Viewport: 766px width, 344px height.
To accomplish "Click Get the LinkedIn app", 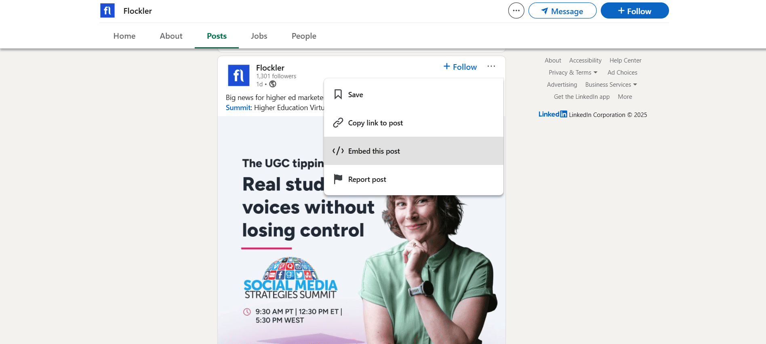I will 581,97.
